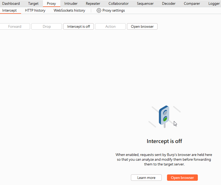Click the traffic light intercept illustration
The width and height of the screenshot is (221, 185).
(x=164, y=117)
